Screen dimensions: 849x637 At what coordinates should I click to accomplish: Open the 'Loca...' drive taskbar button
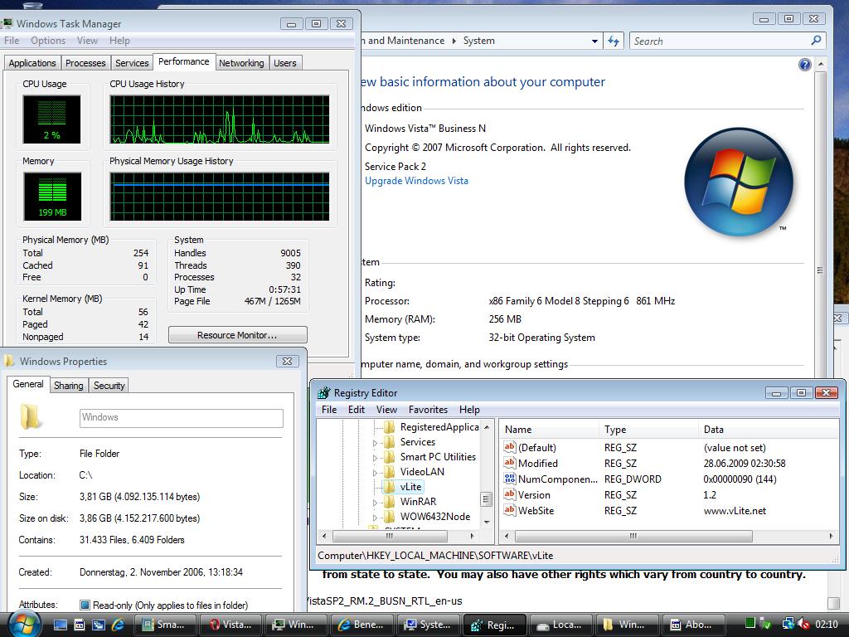560,625
